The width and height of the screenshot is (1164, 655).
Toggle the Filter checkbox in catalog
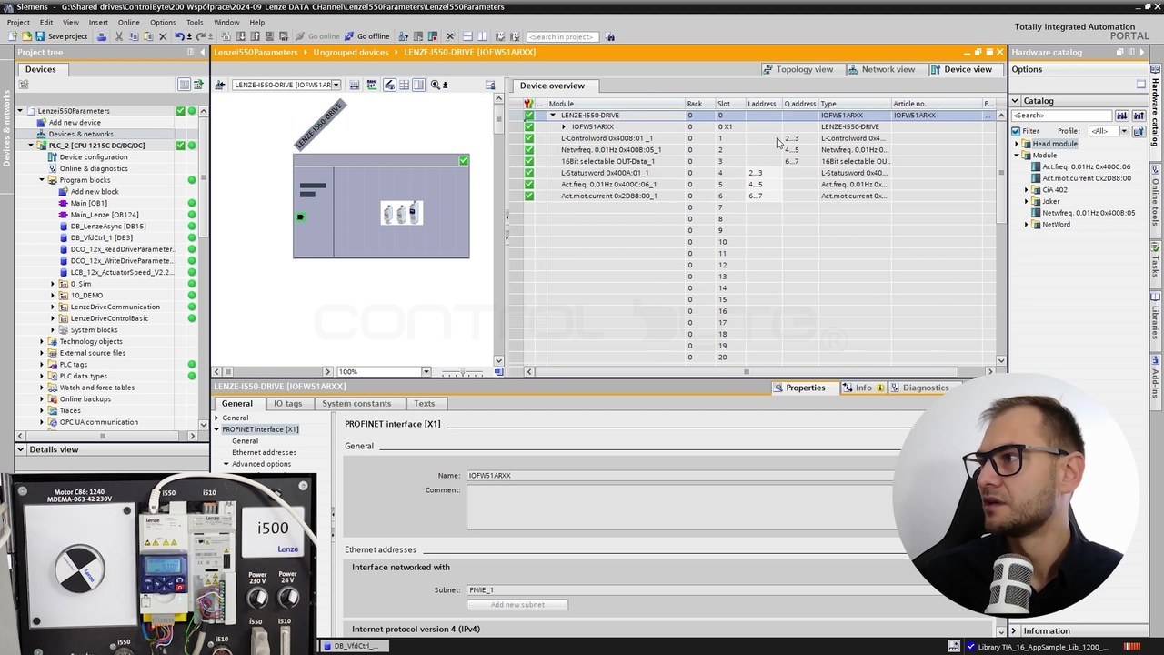point(1016,131)
